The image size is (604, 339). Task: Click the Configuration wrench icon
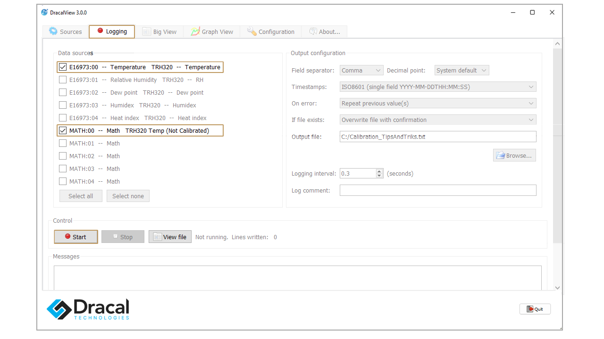(x=252, y=31)
